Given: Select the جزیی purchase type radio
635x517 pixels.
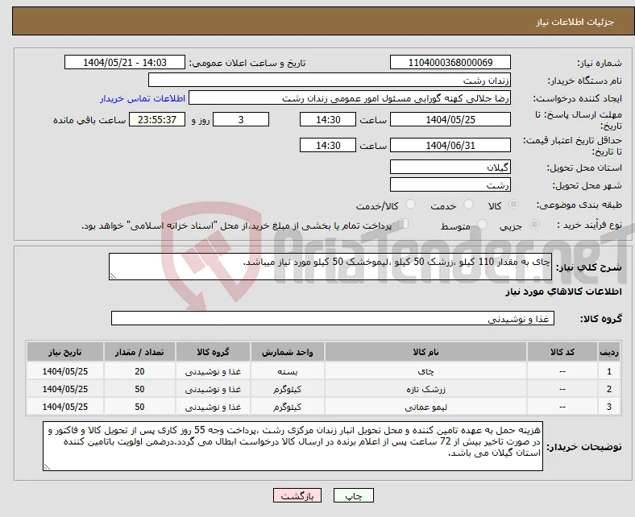Looking at the screenshot, I should 534,224.
